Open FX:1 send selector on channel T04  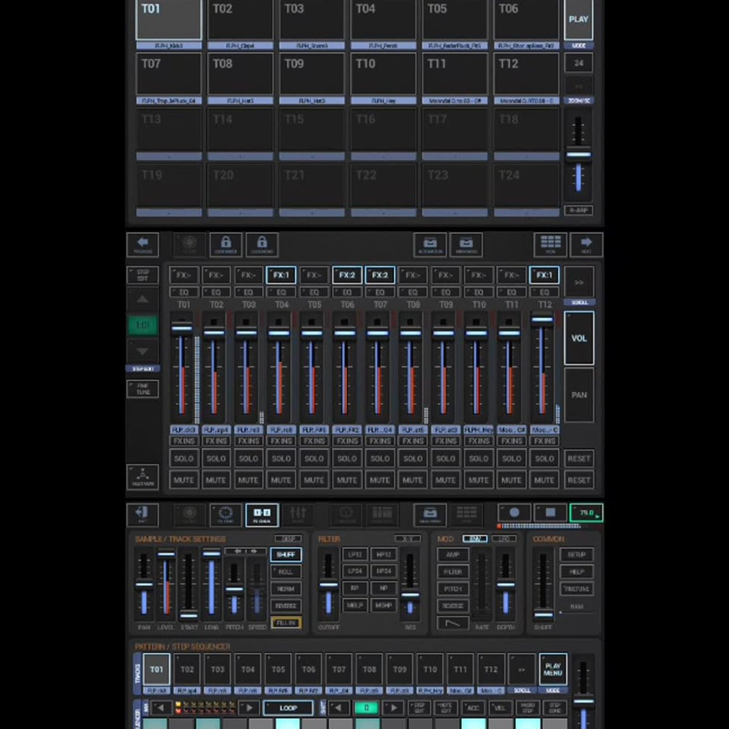click(x=281, y=275)
